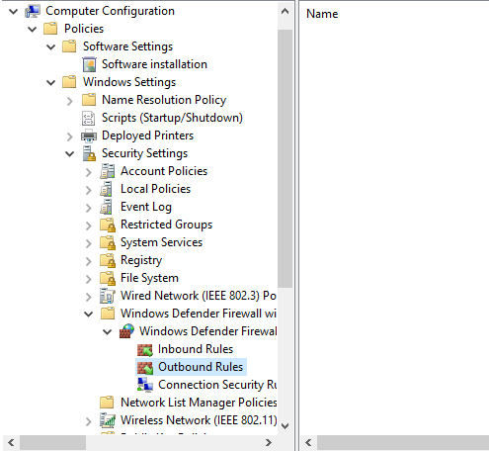The height and width of the screenshot is (451, 489).
Task: Select the Event Log label
Action: (146, 207)
